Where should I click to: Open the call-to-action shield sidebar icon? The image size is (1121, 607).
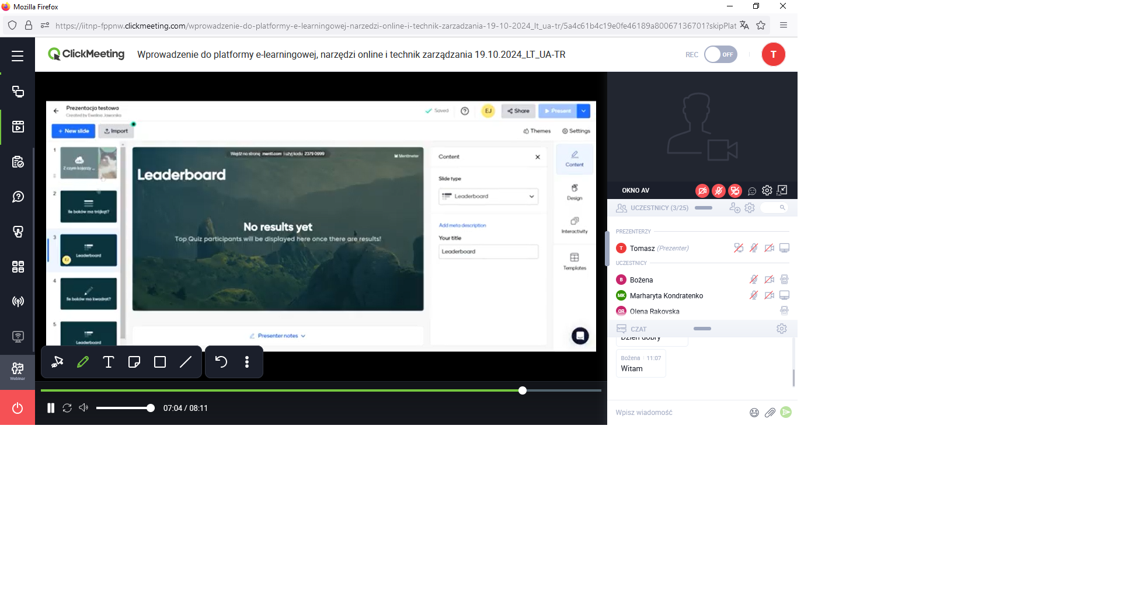coord(18,232)
